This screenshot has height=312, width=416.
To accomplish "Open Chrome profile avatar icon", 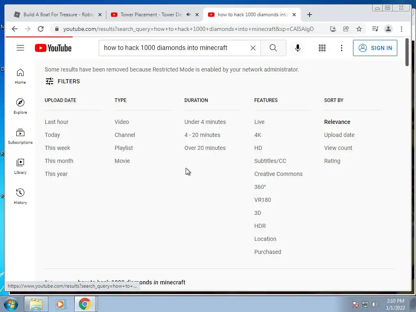I will [x=388, y=29].
